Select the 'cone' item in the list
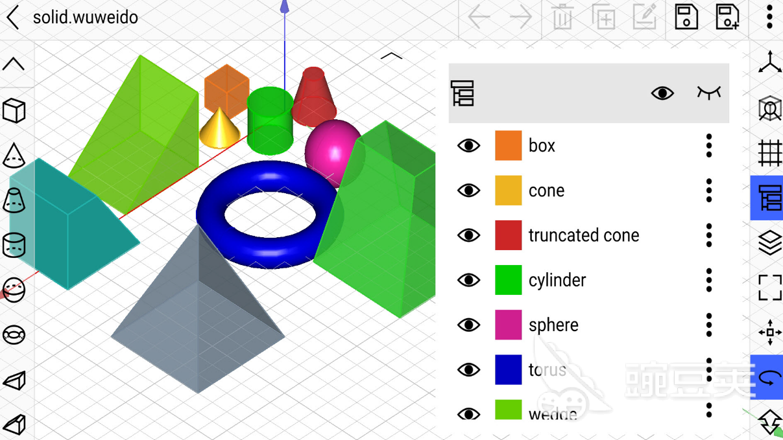783x440 pixels. coord(546,191)
